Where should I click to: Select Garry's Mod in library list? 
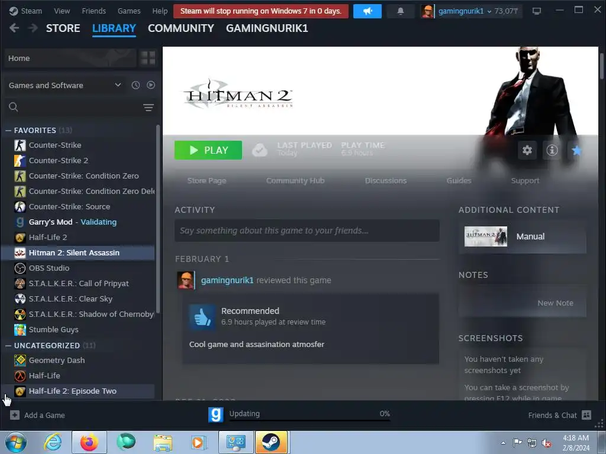tap(78, 222)
